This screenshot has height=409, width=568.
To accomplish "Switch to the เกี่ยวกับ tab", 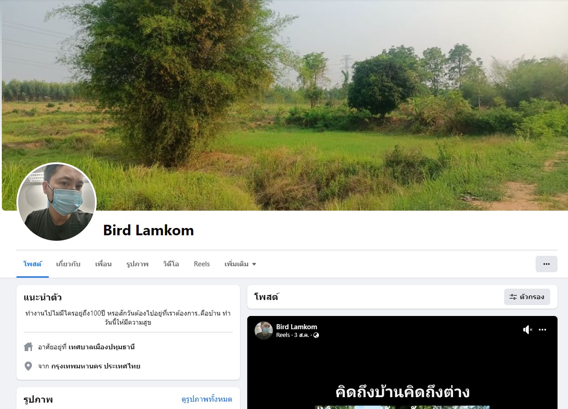I will pyautogui.click(x=68, y=264).
